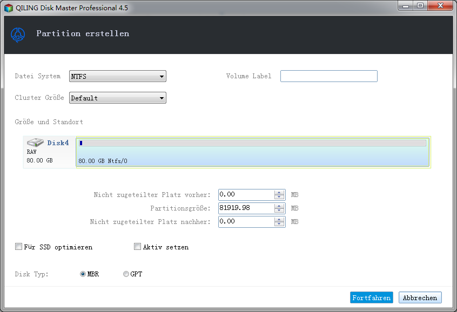Check the Aktiv setzen option
This screenshot has height=312, width=457.
[x=137, y=247]
